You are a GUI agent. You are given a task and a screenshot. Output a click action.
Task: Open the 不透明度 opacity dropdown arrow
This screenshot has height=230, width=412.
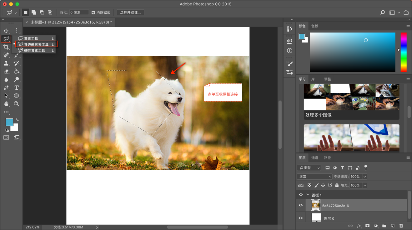point(364,177)
